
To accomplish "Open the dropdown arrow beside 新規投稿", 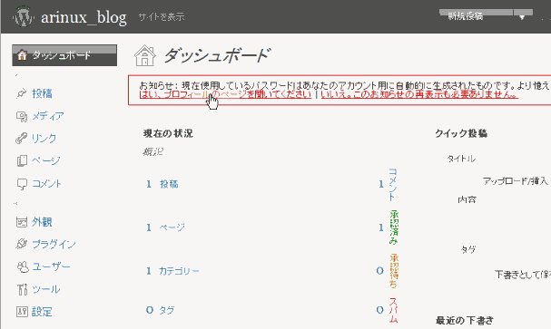I will (x=523, y=16).
